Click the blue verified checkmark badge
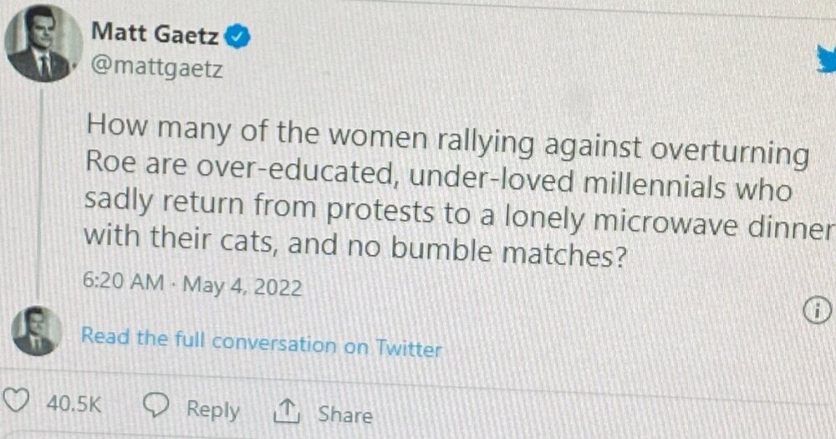The width and height of the screenshot is (836, 439). pos(238,35)
